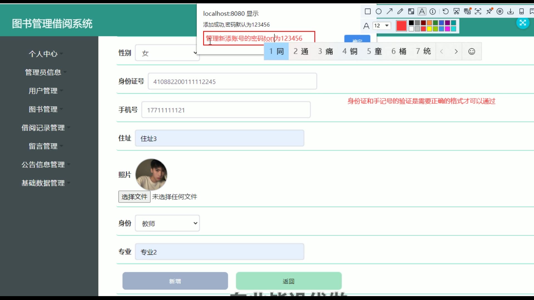Click the numbered marker tool
Image resolution: width=534 pixels, height=300 pixels.
pyautogui.click(x=433, y=11)
